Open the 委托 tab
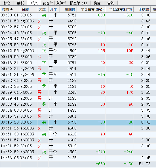 pos(20,3)
